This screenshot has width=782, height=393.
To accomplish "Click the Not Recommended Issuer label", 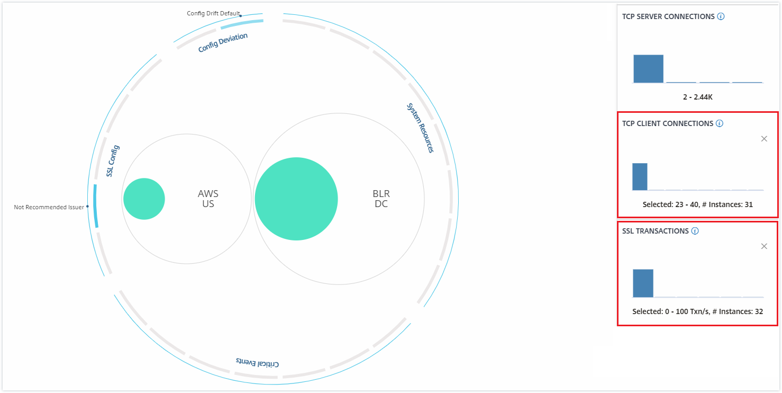I will (49, 207).
